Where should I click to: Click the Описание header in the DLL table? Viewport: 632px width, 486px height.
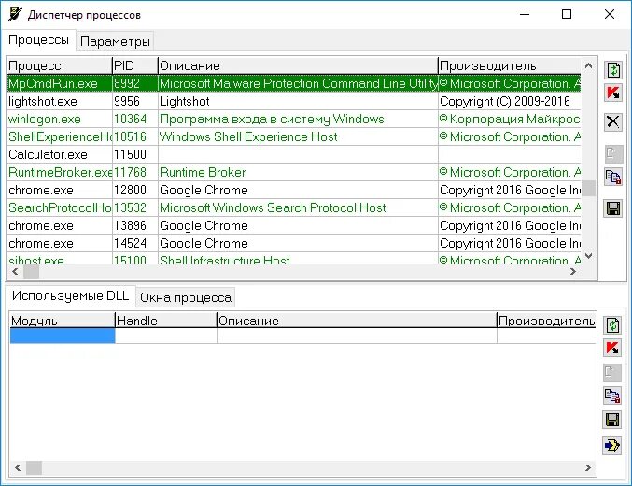[x=357, y=321]
